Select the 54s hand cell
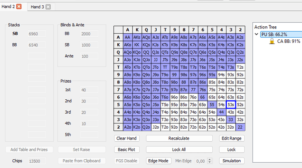Viewport: 302px width, 168px height. pyautogui.click(x=221, y=105)
